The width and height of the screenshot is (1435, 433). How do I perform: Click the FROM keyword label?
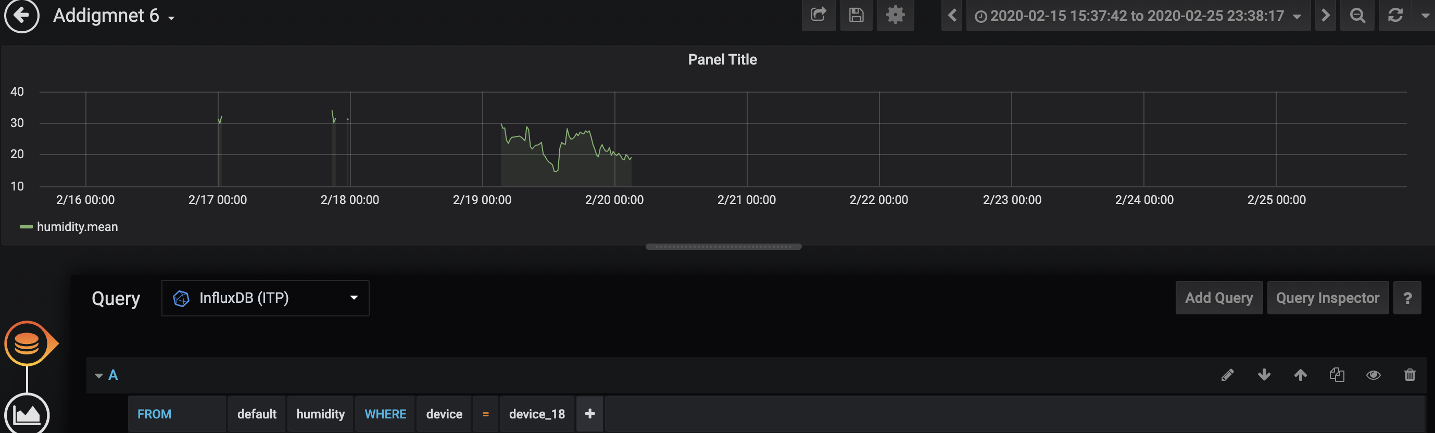[x=154, y=414]
